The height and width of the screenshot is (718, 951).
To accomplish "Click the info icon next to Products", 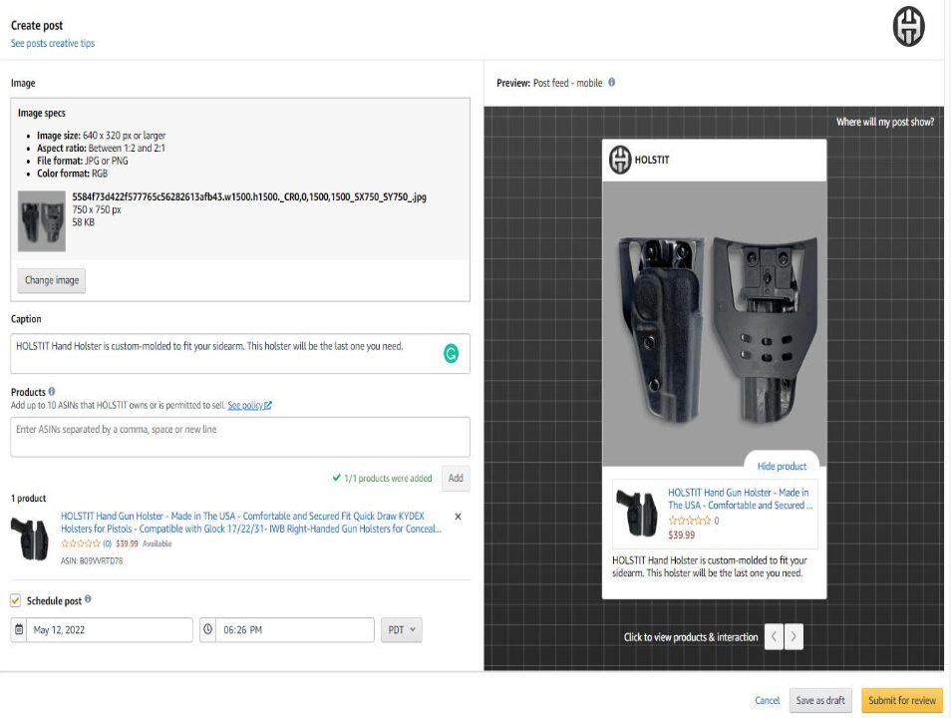I will tap(52, 391).
